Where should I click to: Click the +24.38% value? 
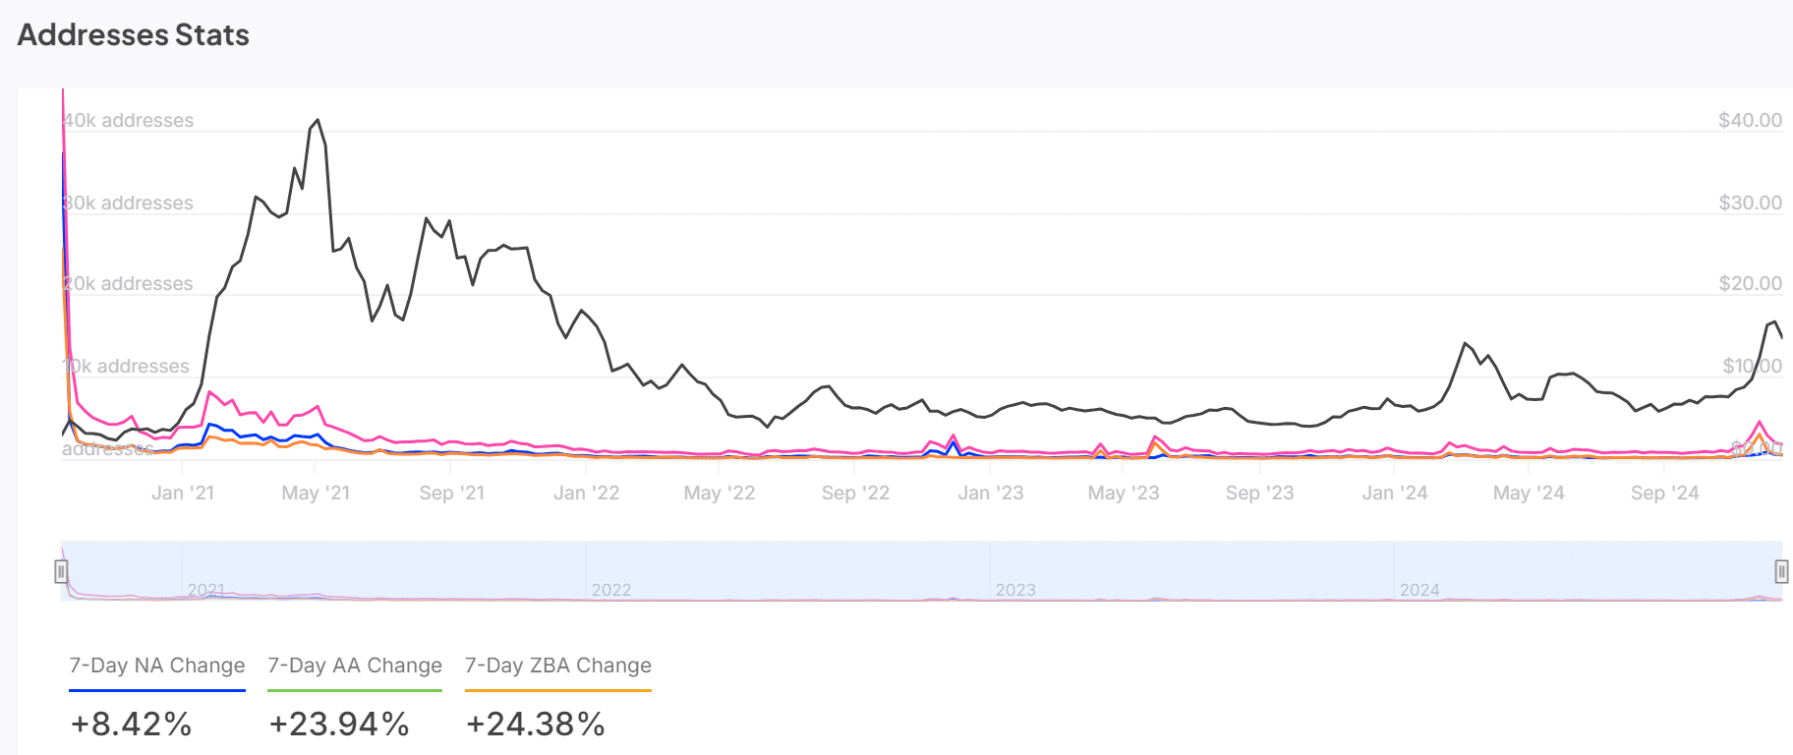pyautogui.click(x=536, y=725)
